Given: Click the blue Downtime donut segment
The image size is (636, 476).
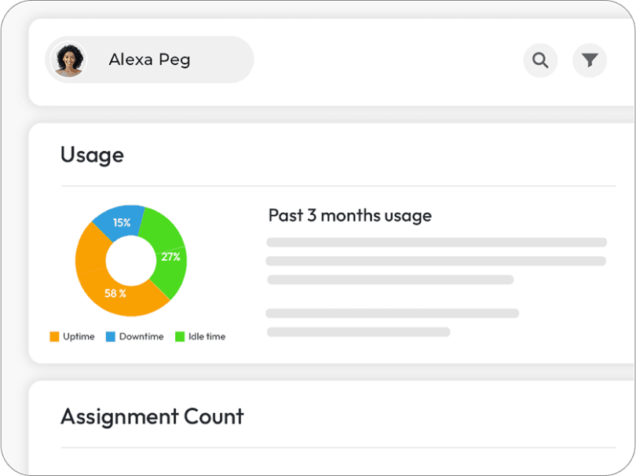Looking at the screenshot, I should 119,222.
